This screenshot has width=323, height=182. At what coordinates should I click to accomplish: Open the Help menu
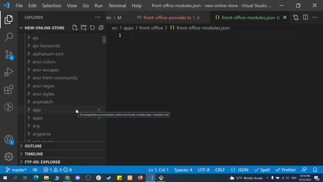tap(137, 6)
